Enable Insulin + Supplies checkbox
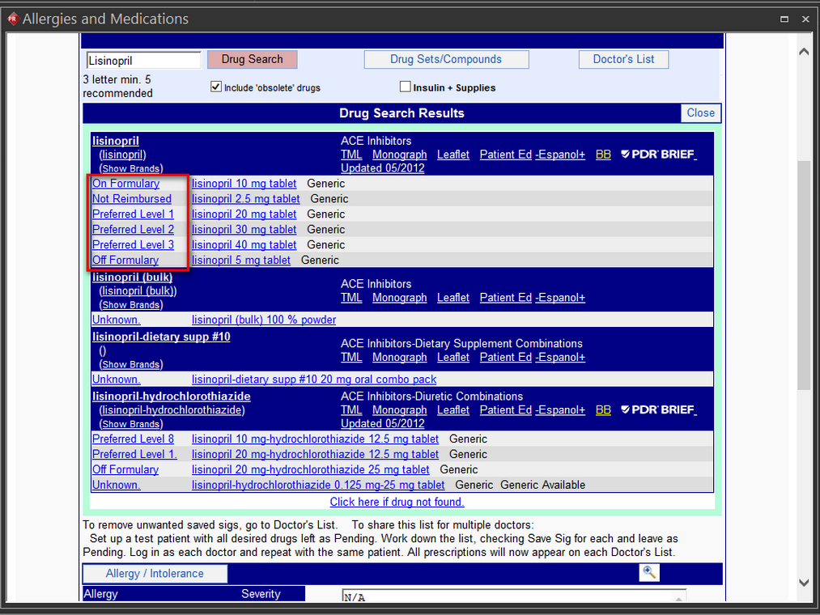820x615 pixels. click(406, 87)
